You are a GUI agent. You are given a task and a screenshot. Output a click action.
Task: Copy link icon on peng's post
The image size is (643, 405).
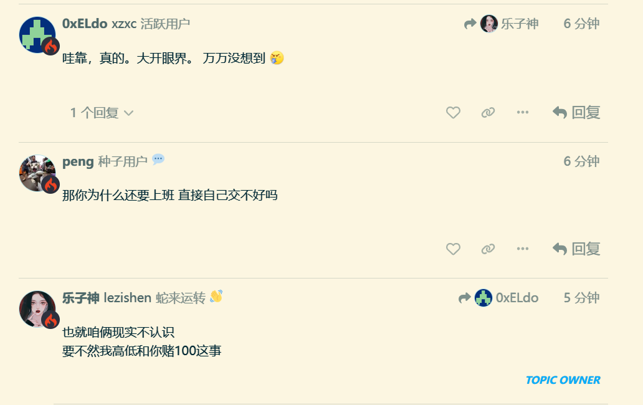point(488,249)
